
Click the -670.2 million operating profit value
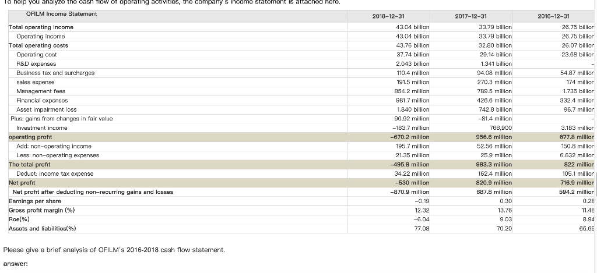coord(410,137)
